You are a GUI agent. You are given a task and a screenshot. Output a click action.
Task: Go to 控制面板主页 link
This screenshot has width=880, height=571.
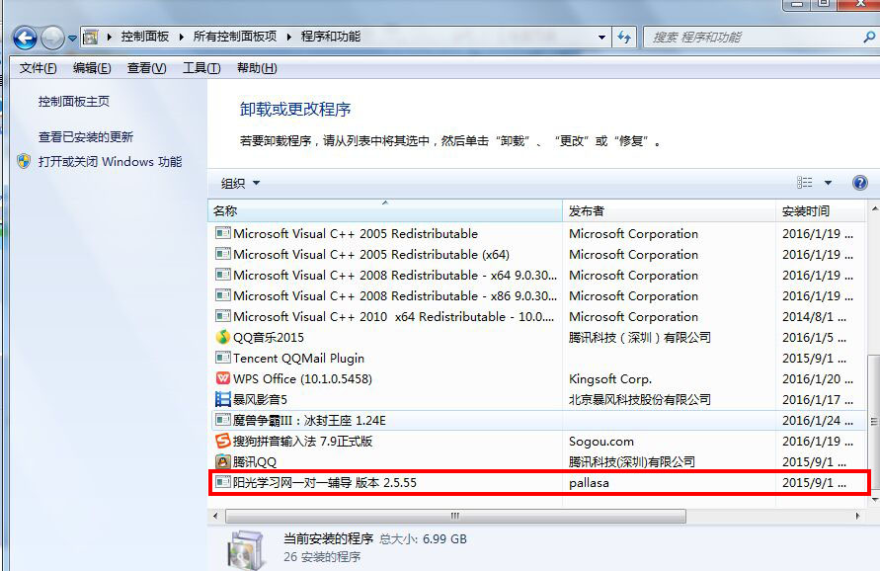[73, 102]
